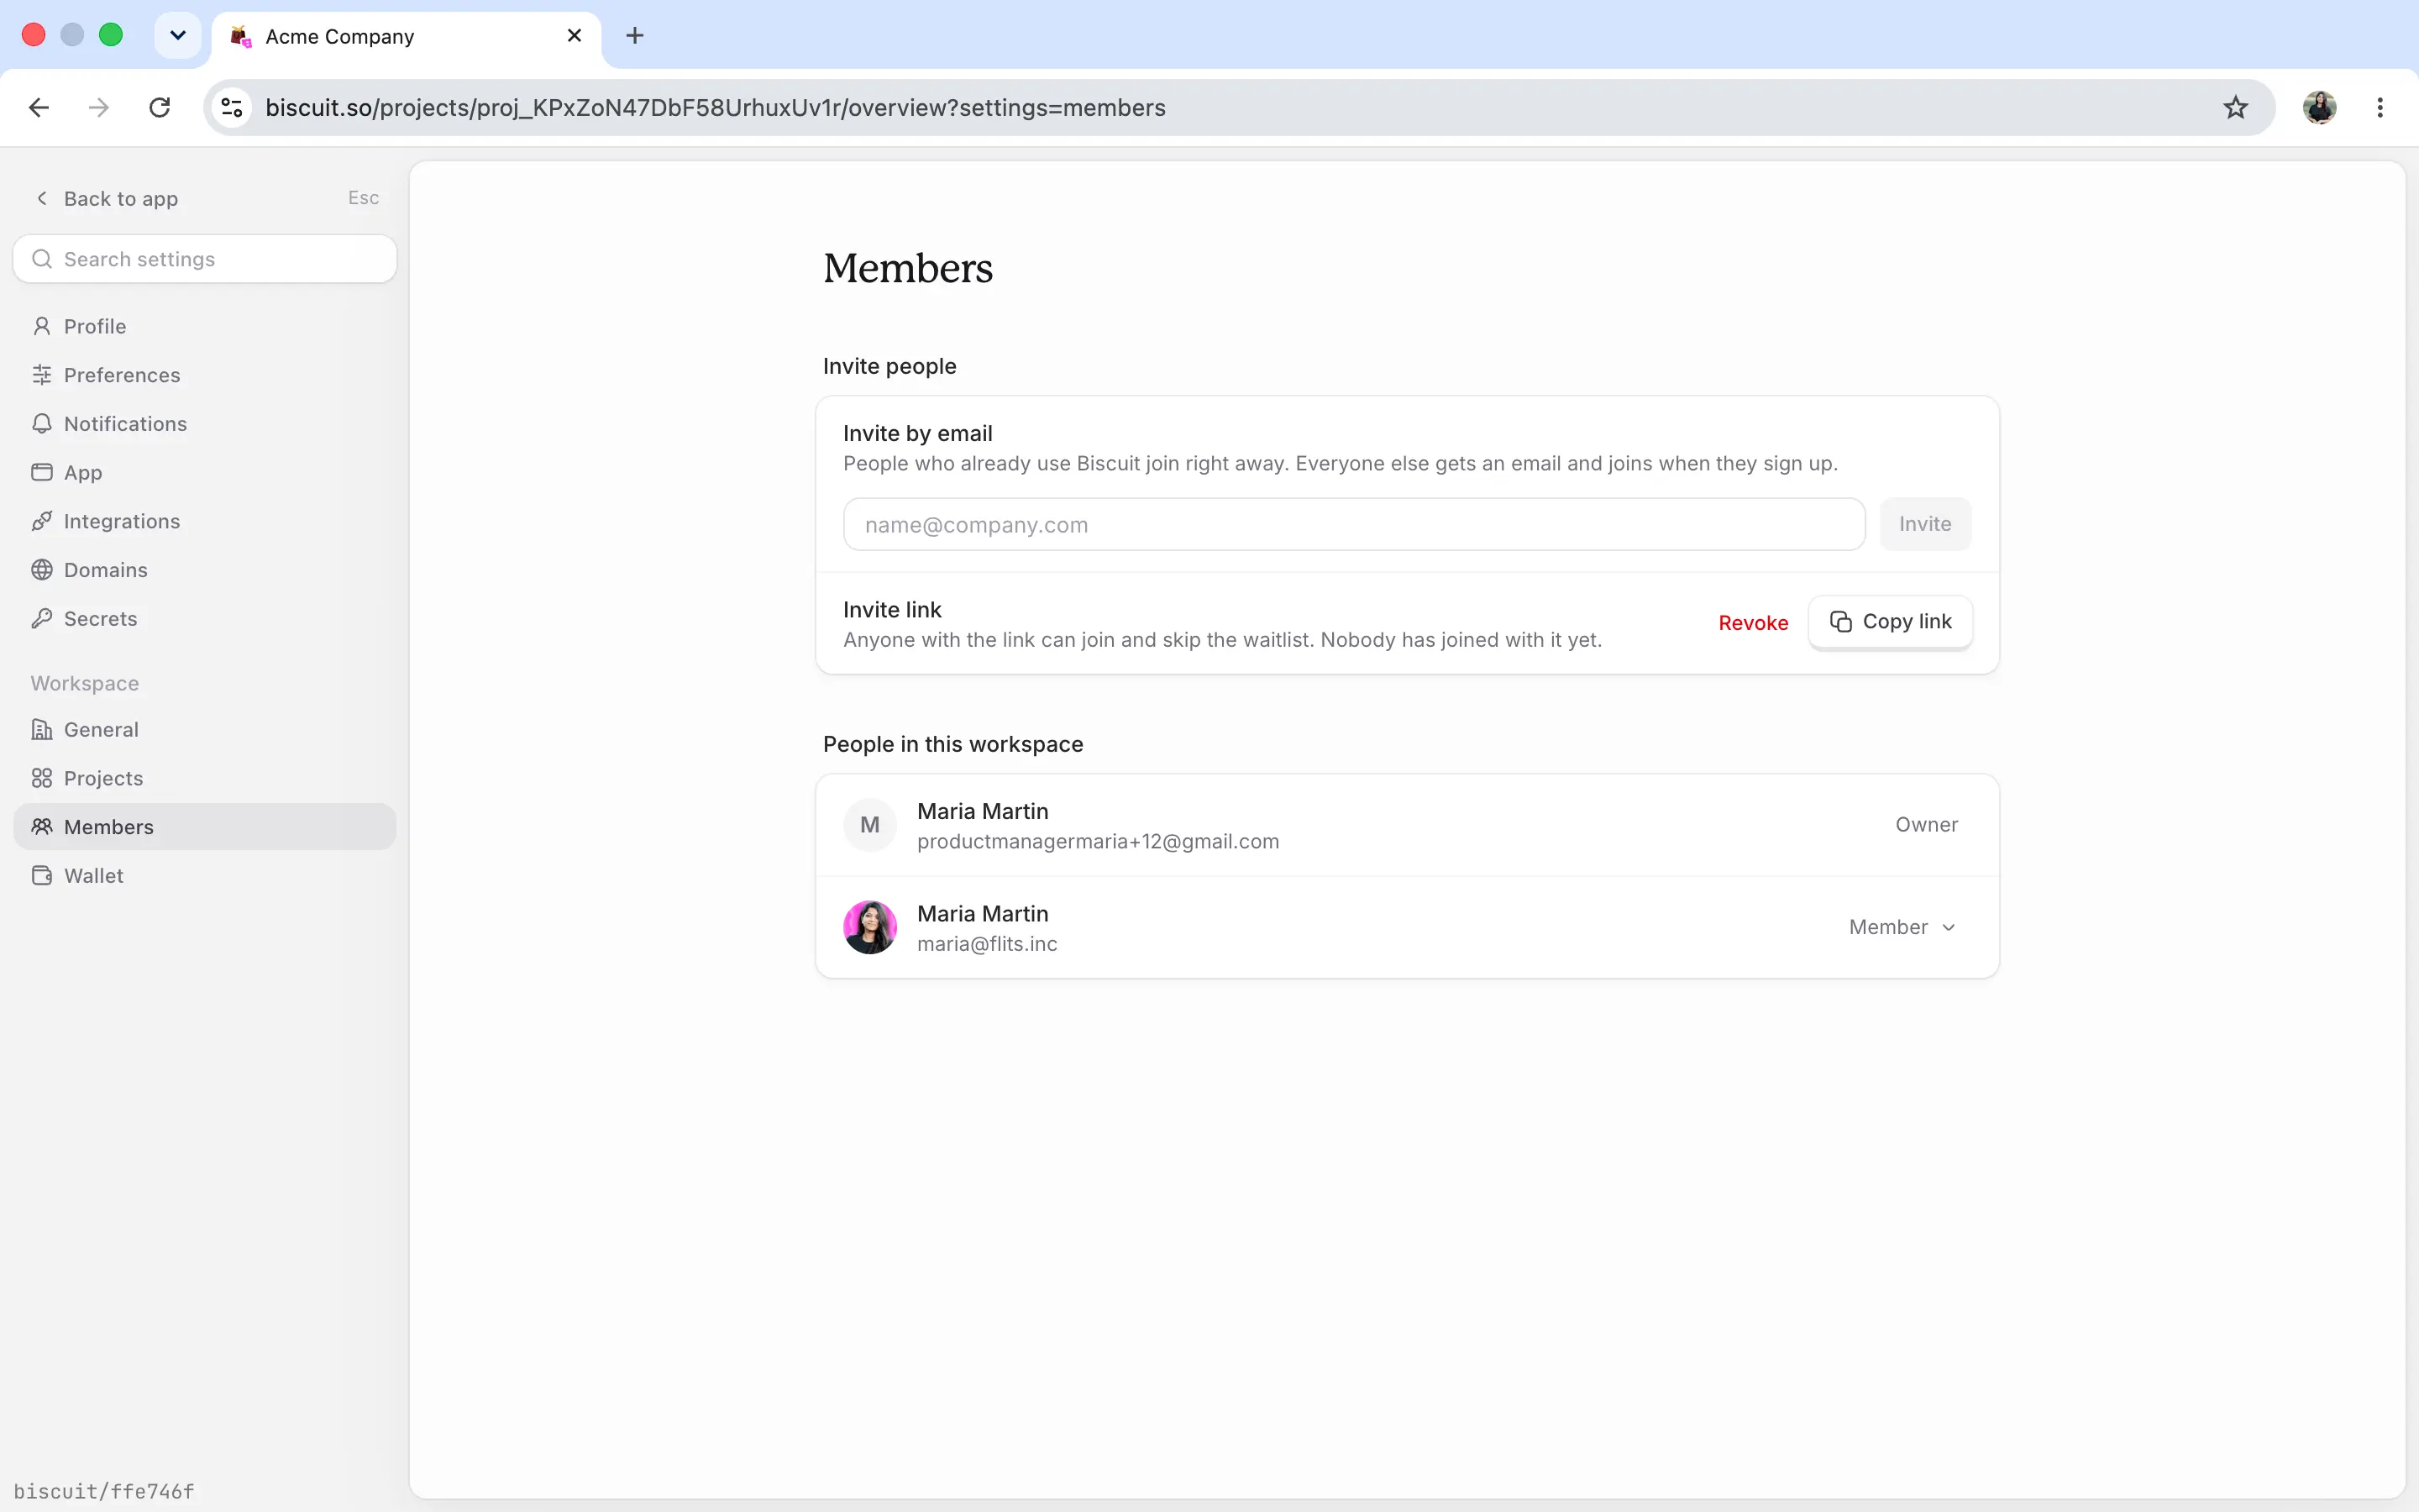Image resolution: width=2419 pixels, height=1512 pixels.
Task: Focus the Search settings field
Action: click(204, 259)
